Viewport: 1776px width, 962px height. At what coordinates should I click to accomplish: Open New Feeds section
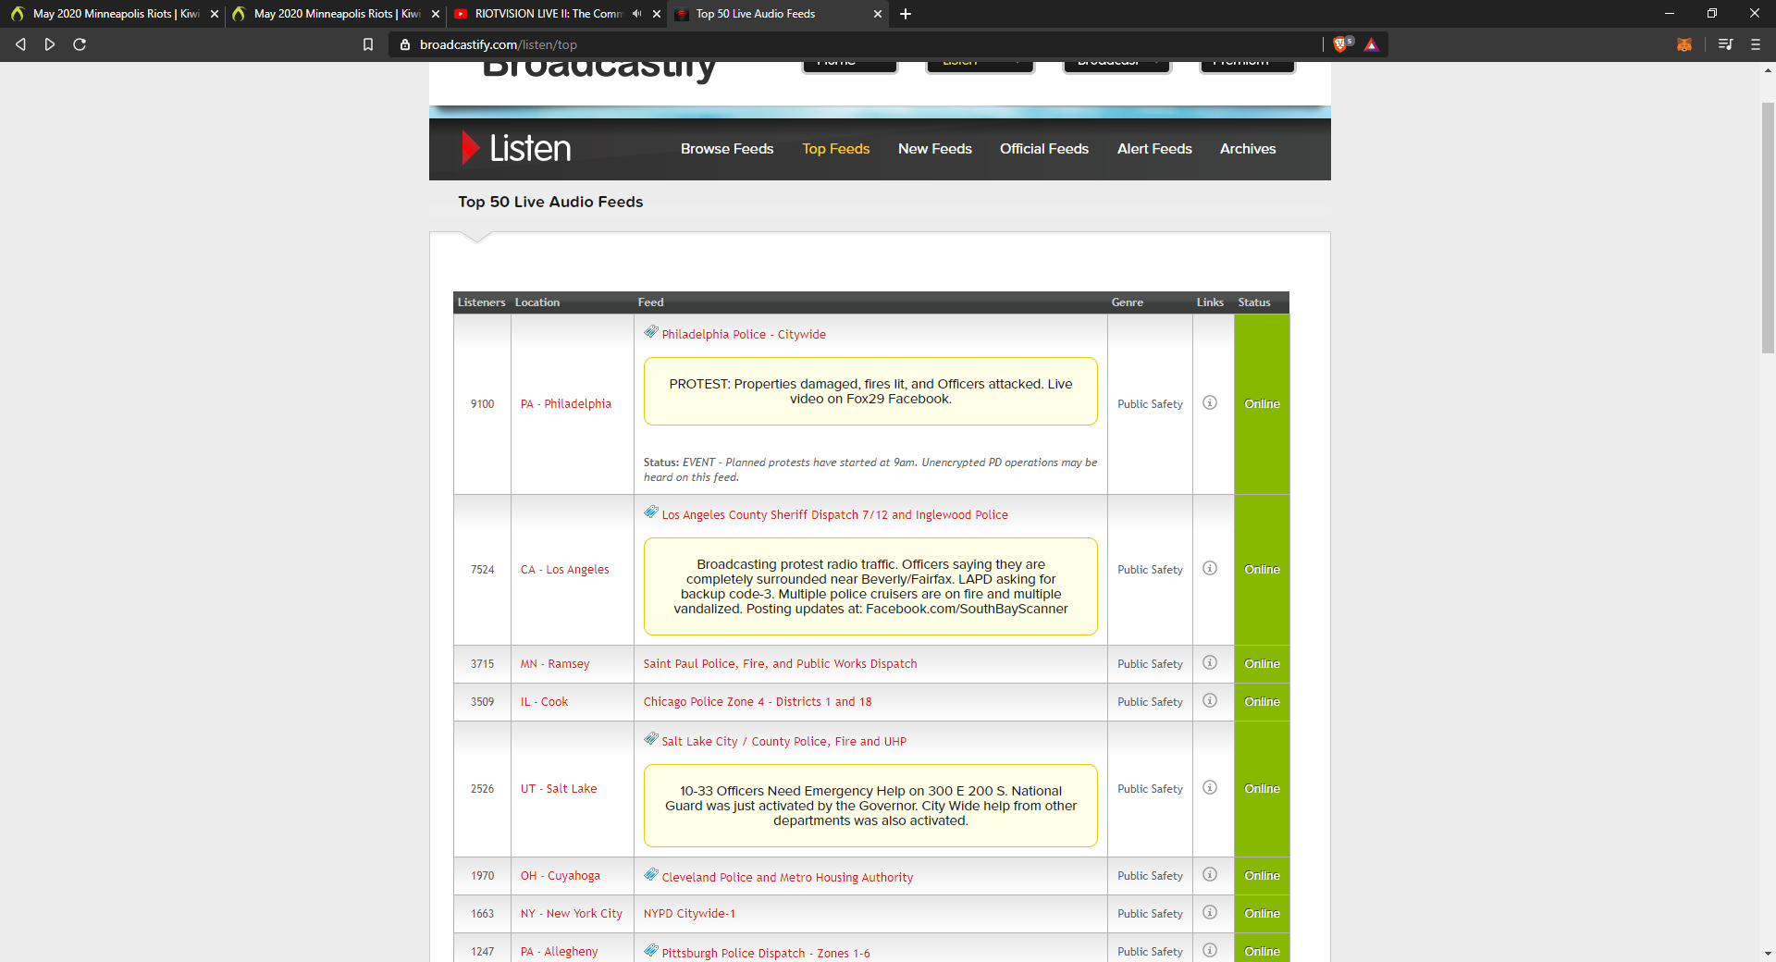(935, 149)
